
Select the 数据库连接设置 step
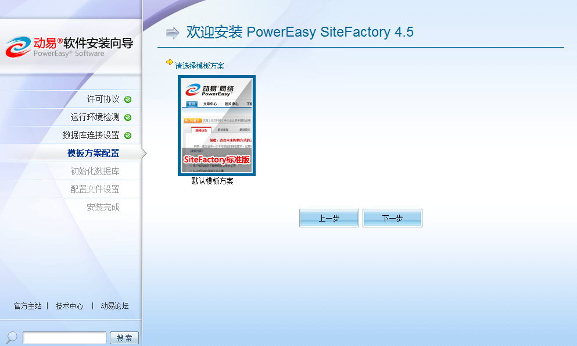(x=91, y=135)
